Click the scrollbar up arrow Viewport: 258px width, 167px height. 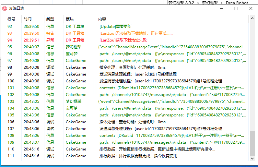click(252, 19)
